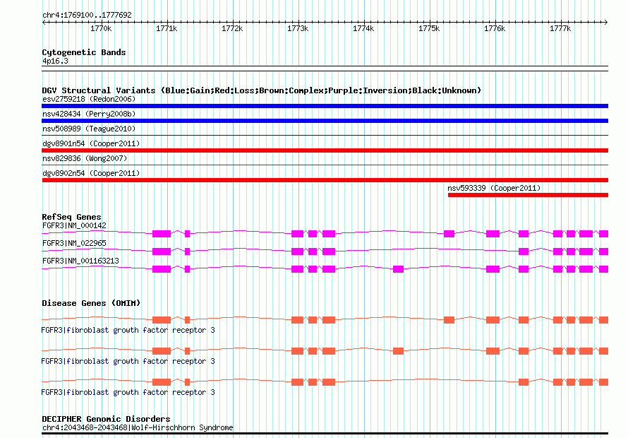This screenshot has width=628, height=438.
Task: Open the bottom FGFR3 fibroblast growth factor receptor 3 link
Action: pyautogui.click(x=128, y=392)
